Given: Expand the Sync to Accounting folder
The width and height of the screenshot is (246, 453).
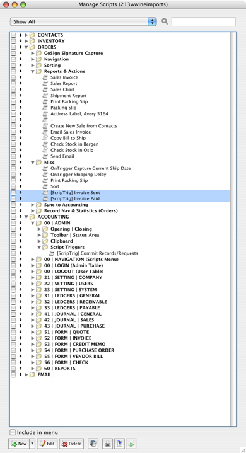Looking at the screenshot, I should tap(33, 205).
